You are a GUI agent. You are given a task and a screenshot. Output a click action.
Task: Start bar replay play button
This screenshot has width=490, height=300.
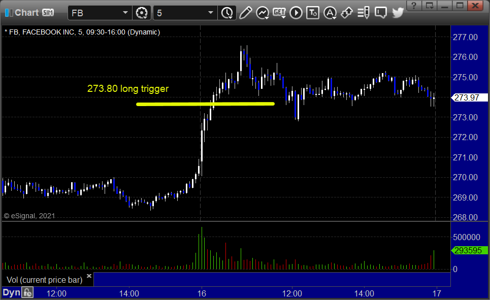coord(296,13)
